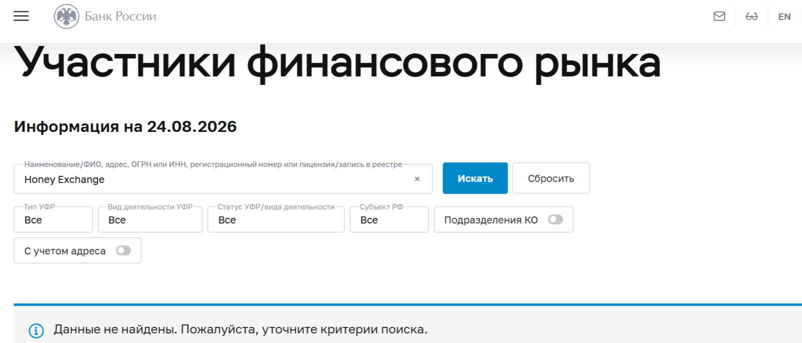This screenshot has width=802, height=343.
Task: Open the Вид деятельности УФР dropdown
Action: click(150, 219)
